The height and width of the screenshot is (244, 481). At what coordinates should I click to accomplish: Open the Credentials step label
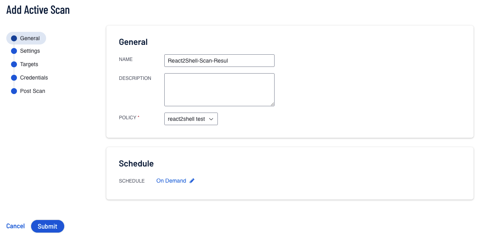click(x=34, y=78)
